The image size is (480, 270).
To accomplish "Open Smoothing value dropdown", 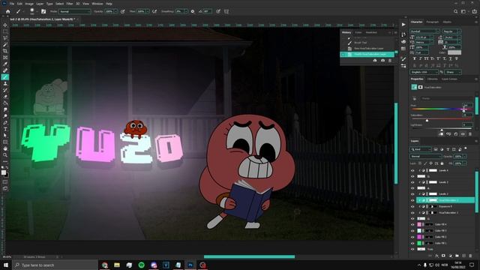I will click(x=186, y=11).
